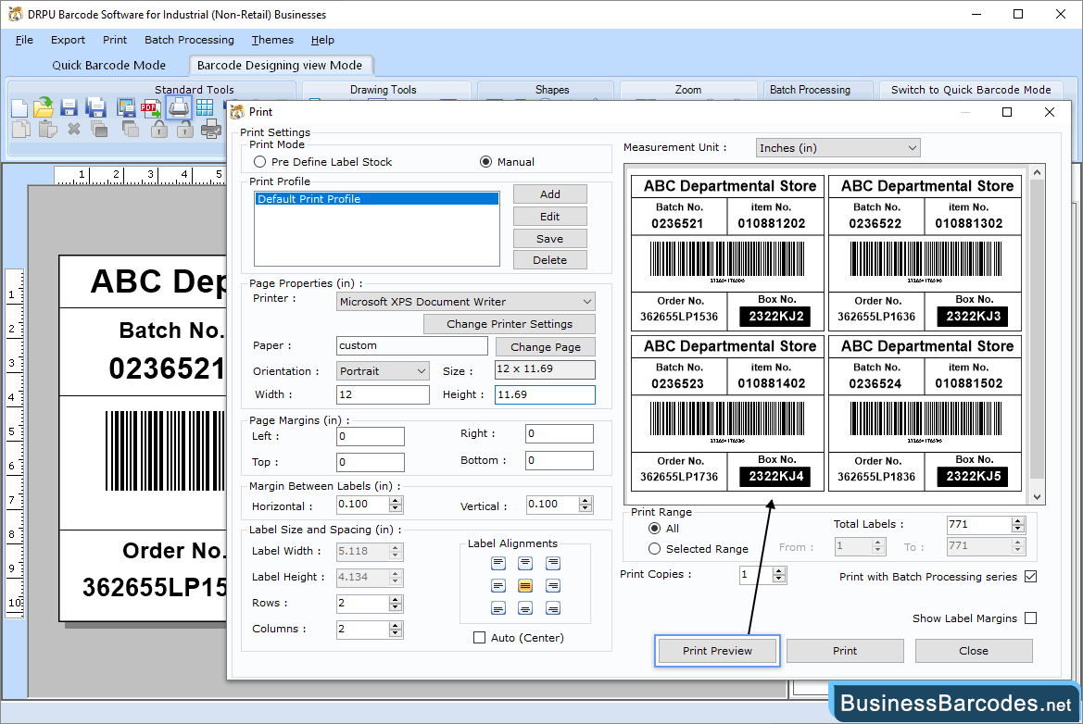
Task: Click the single floppy Save icon
Action: click(x=69, y=107)
